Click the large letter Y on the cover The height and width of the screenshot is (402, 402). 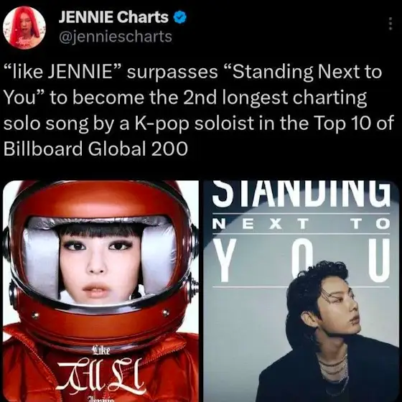click(x=225, y=259)
